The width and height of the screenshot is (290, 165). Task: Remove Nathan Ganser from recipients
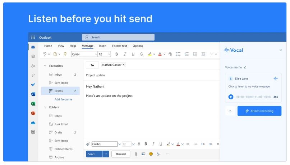124,65
